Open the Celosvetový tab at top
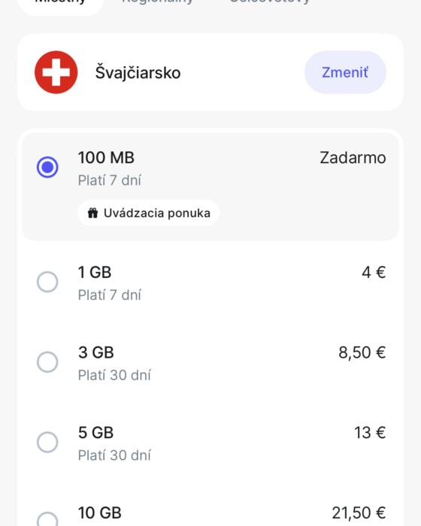This screenshot has width=421, height=526. [x=269, y=2]
